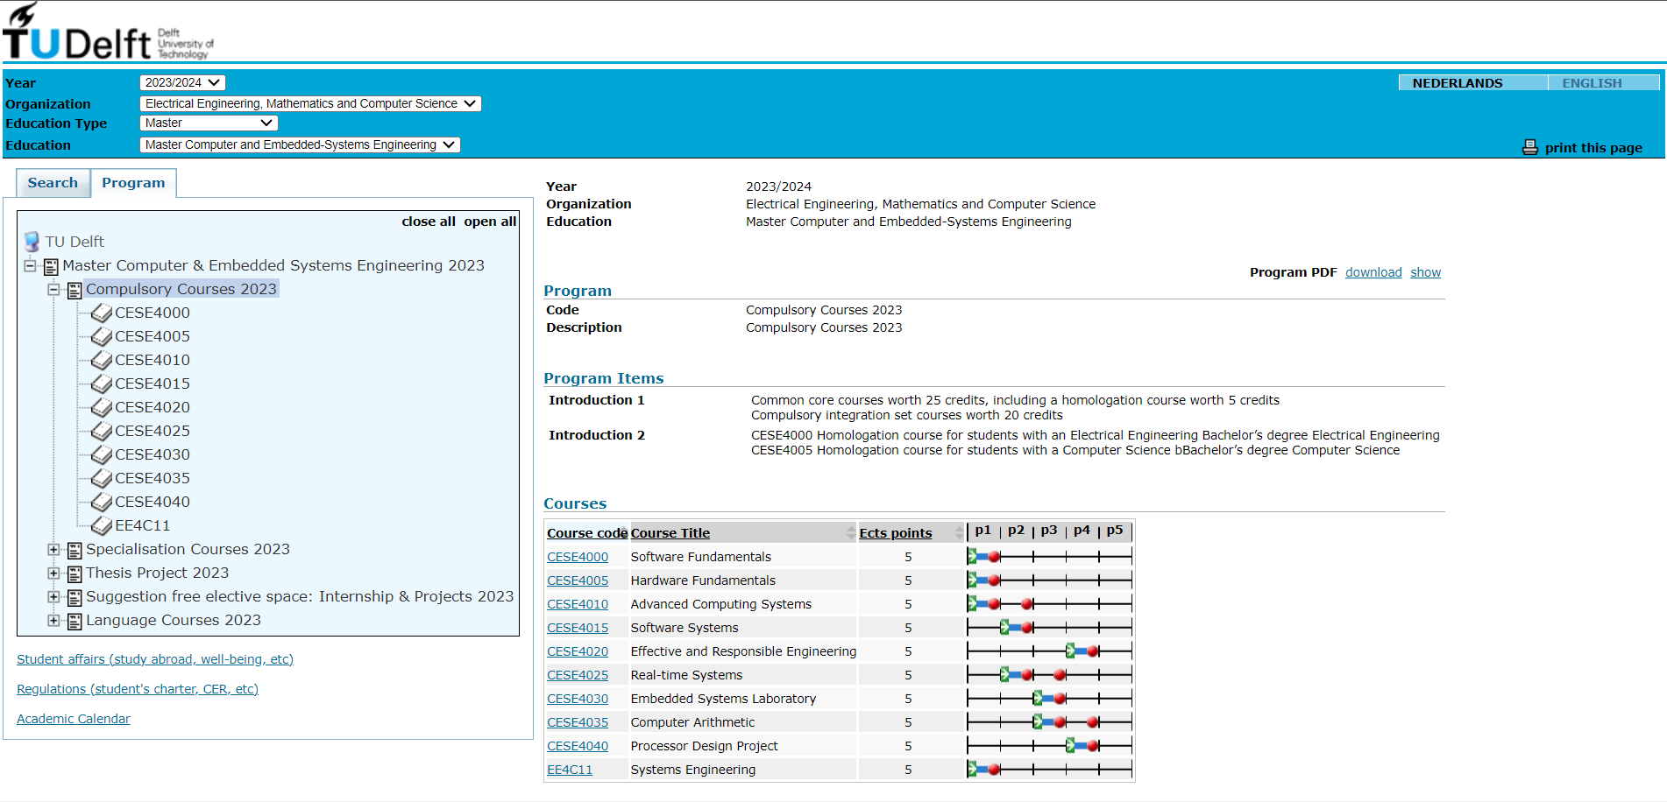Open the Organization dropdown
This screenshot has width=1667, height=802.
coord(310,103)
